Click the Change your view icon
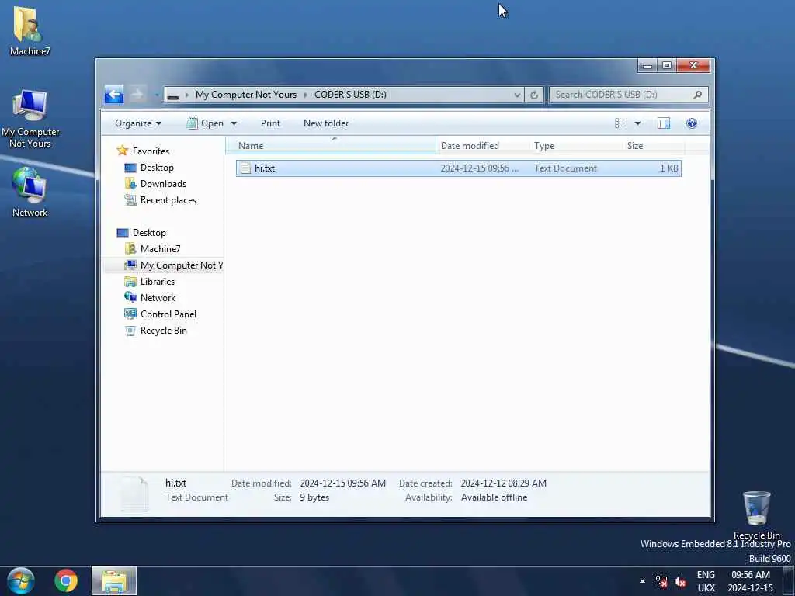 (x=620, y=123)
